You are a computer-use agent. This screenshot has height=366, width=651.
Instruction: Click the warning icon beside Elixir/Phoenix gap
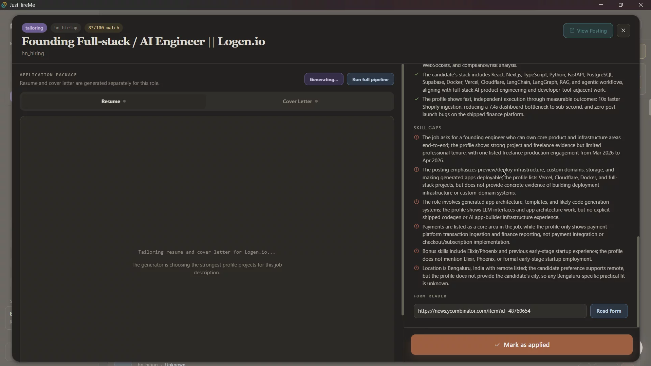416,252
